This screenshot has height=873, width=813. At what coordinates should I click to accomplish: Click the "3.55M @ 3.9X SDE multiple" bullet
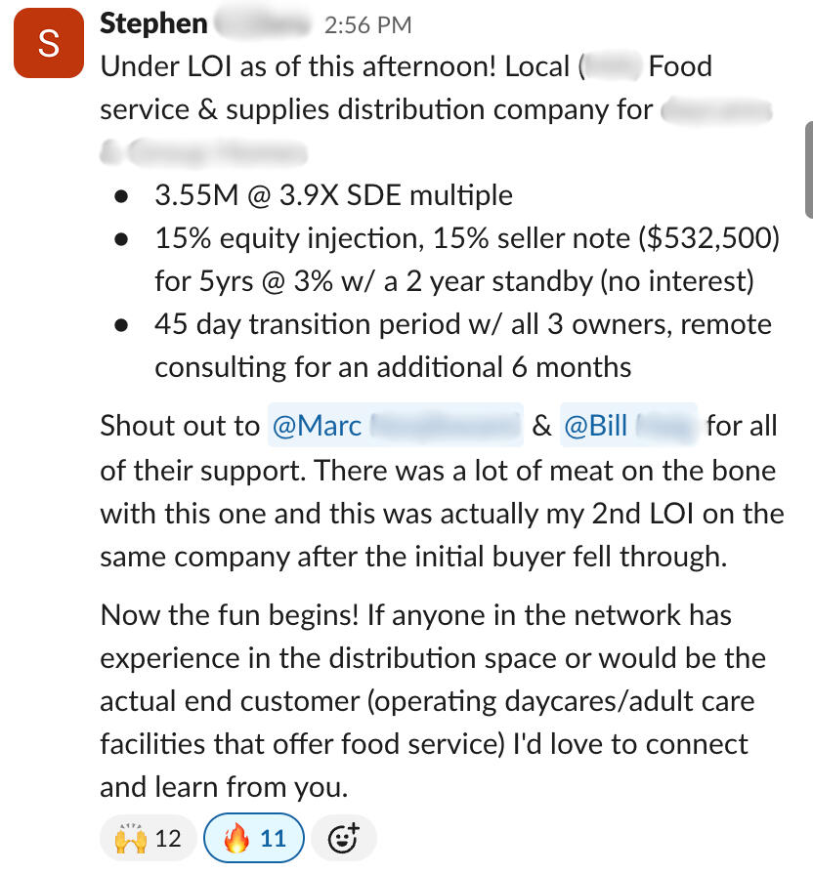(333, 194)
